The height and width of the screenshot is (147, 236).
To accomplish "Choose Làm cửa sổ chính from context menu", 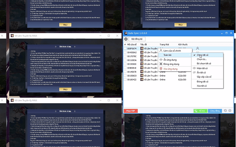I will [x=175, y=51].
